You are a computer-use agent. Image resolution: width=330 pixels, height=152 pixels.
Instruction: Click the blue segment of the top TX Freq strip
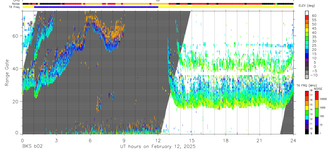click(x=96, y=7)
